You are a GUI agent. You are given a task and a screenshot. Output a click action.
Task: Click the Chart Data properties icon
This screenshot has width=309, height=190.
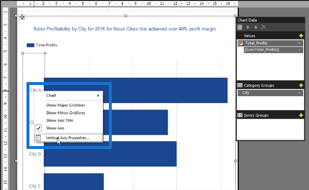(240, 27)
